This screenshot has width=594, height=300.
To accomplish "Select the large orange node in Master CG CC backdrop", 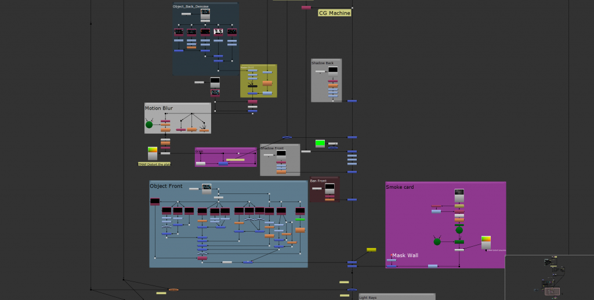I will click(267, 83).
